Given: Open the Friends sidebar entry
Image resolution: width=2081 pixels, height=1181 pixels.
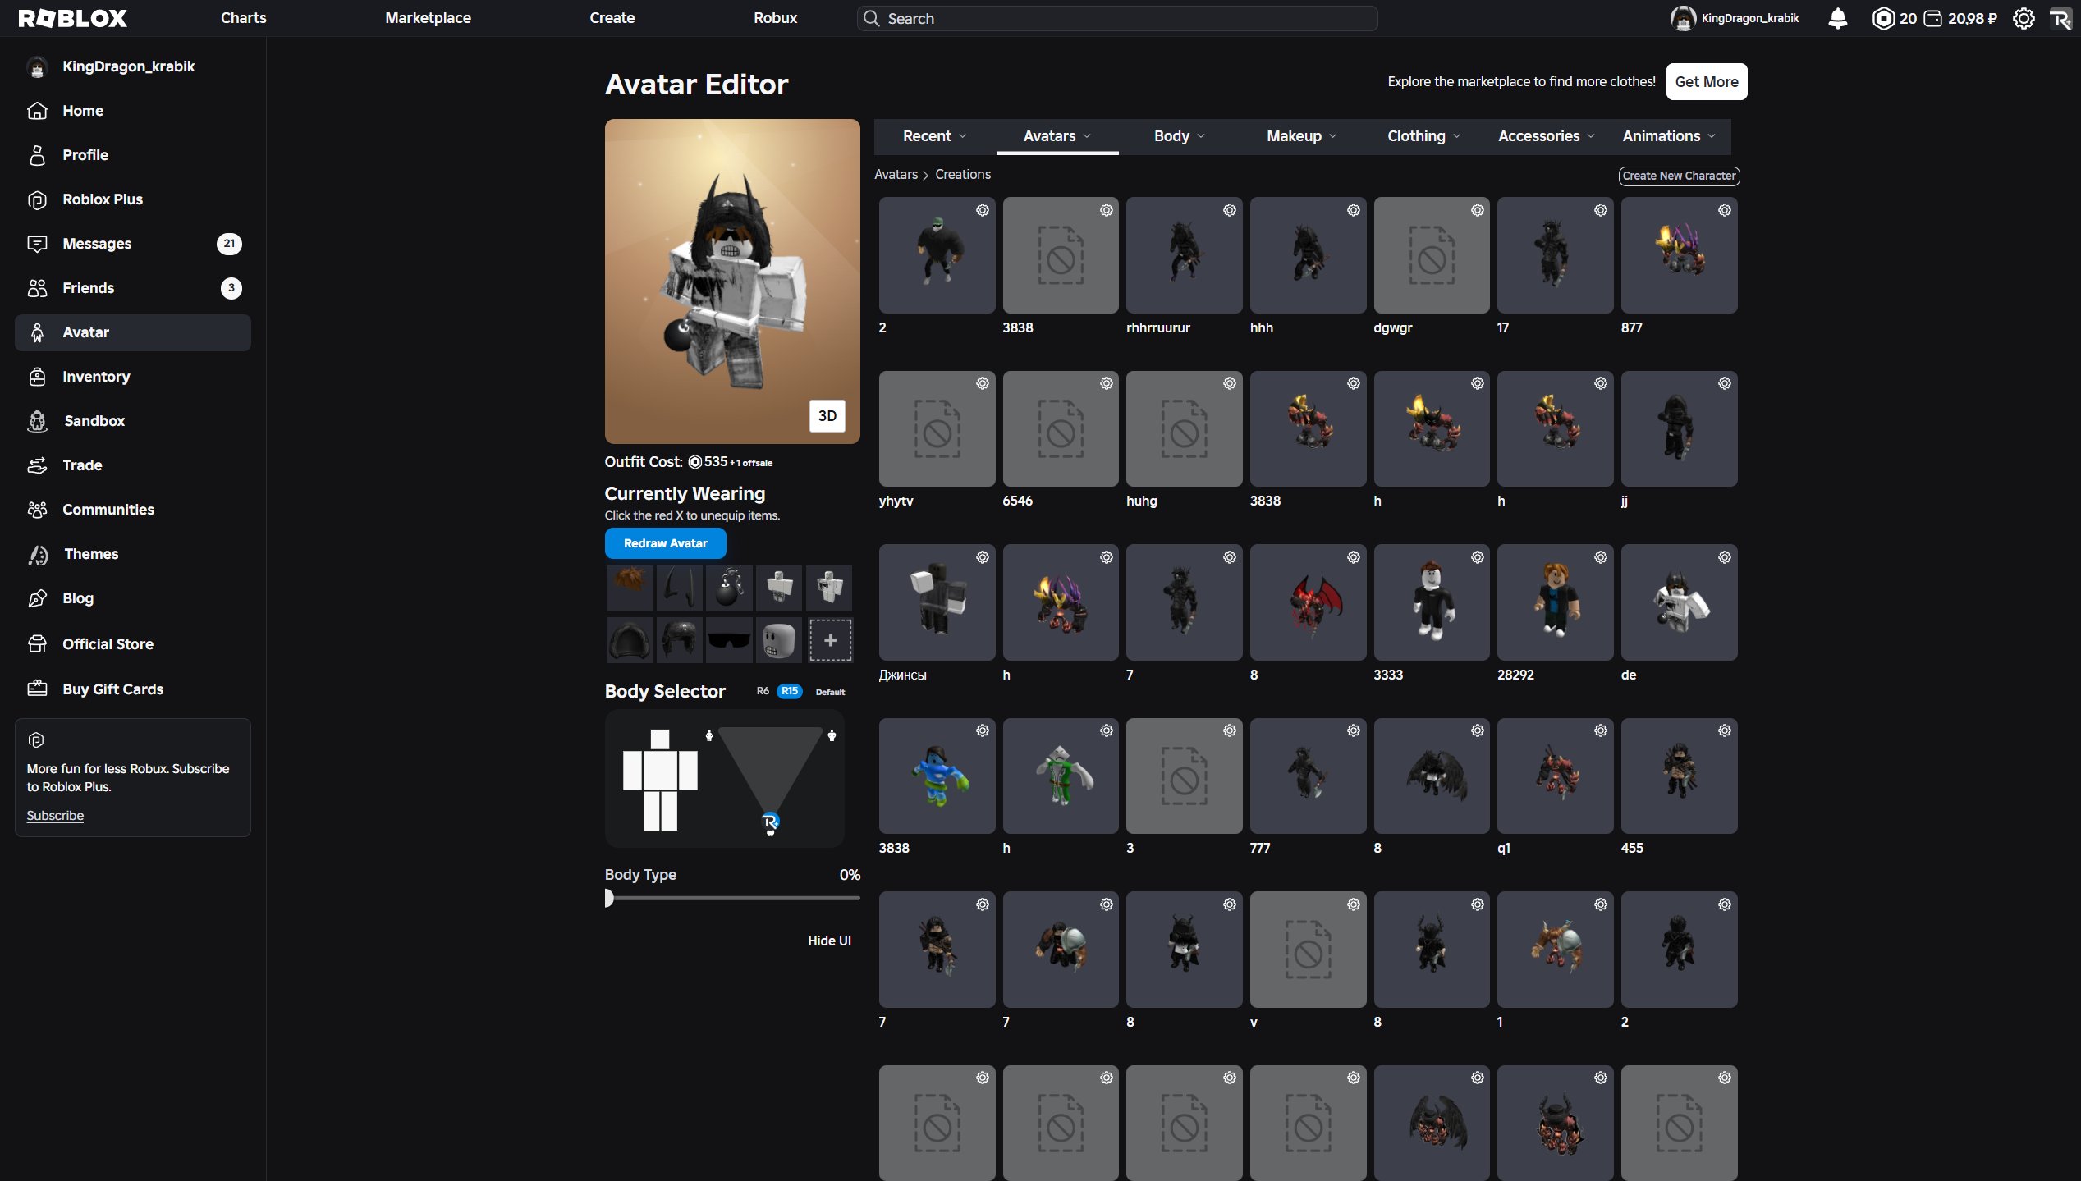Looking at the screenshot, I should click(x=133, y=288).
